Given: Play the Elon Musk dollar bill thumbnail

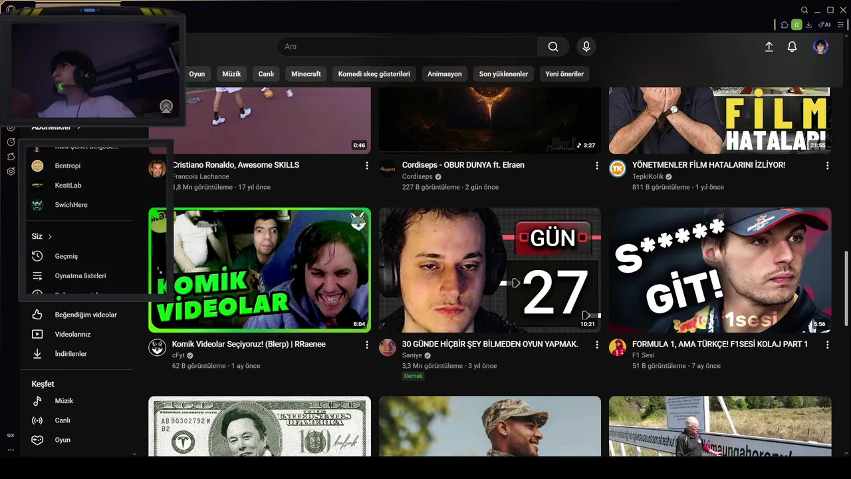Looking at the screenshot, I should [259, 426].
